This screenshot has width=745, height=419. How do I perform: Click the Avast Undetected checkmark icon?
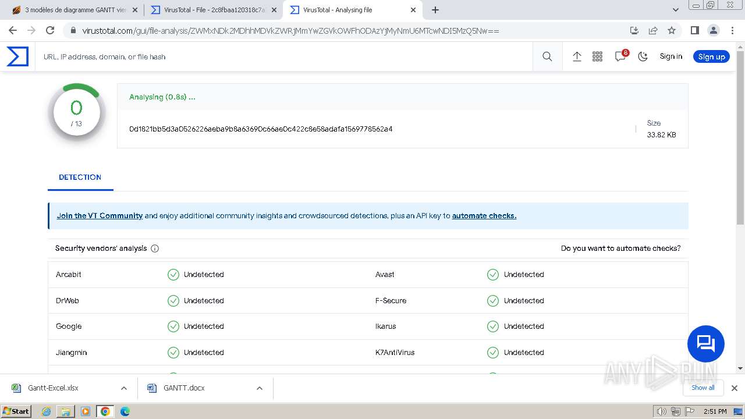[x=493, y=275]
